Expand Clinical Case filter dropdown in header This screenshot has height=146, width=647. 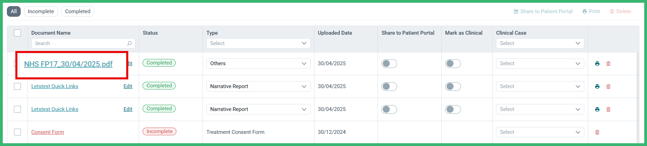[x=540, y=43]
